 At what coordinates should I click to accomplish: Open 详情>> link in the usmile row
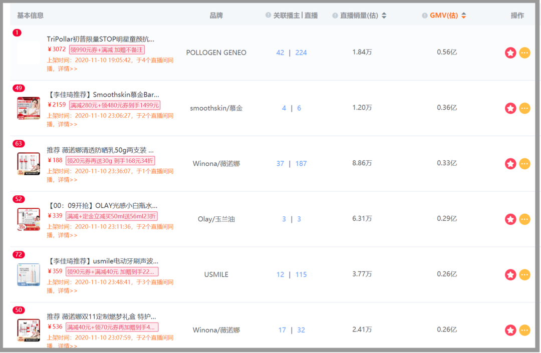coord(67,291)
